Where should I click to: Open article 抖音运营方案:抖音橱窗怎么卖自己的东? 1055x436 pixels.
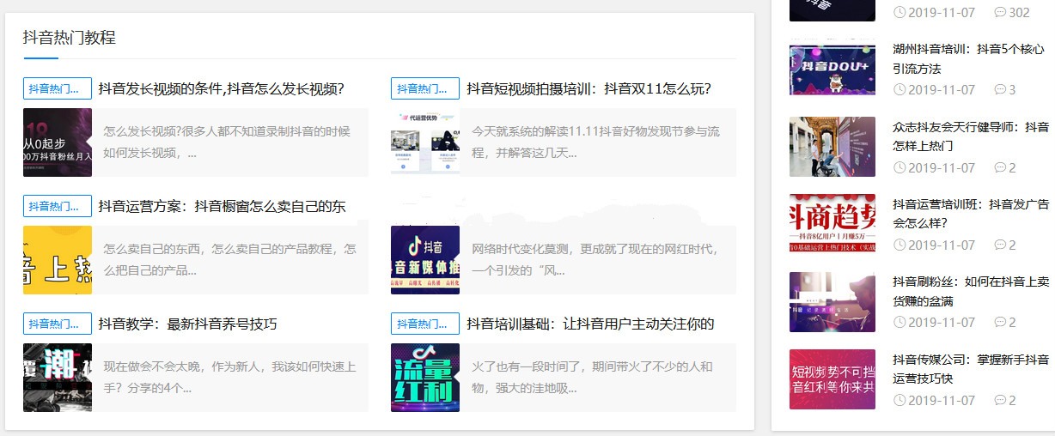click(x=223, y=206)
